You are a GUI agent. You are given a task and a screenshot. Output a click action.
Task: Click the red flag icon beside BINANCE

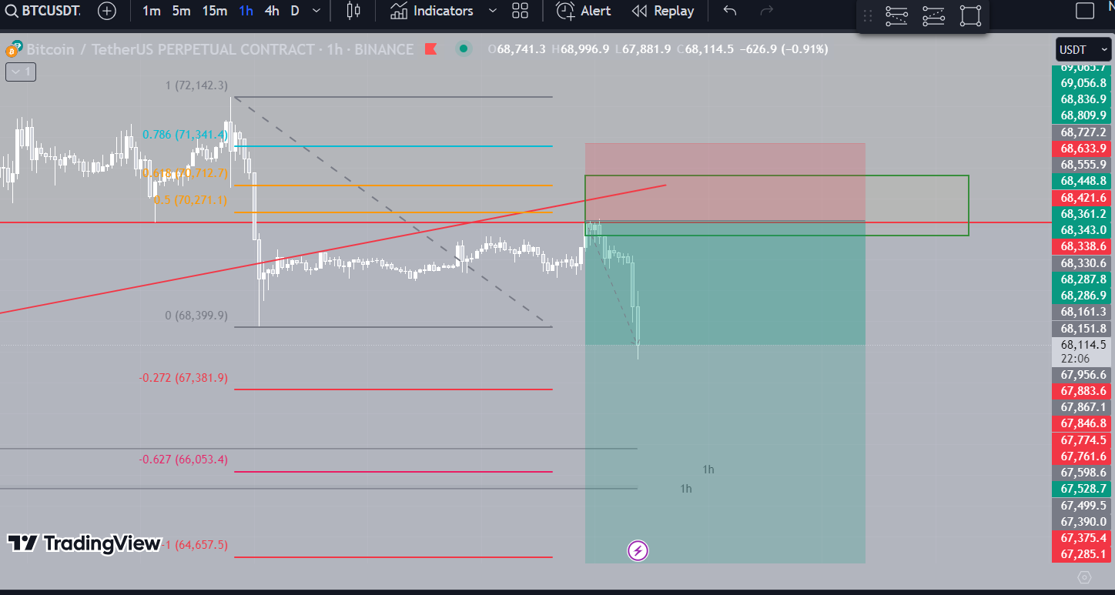click(x=430, y=49)
